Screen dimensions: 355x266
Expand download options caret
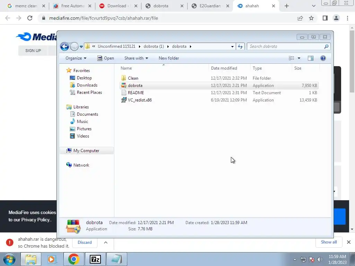106,242
